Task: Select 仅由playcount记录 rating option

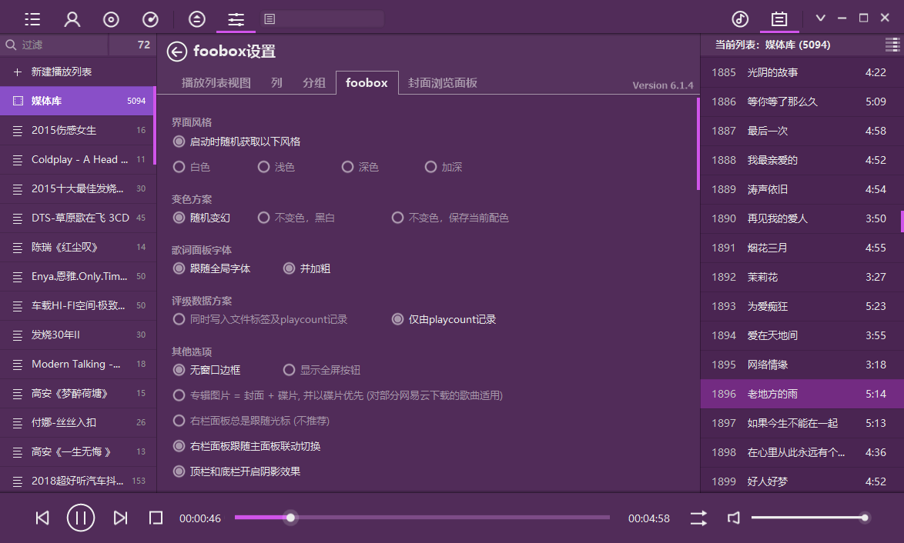Action: point(397,319)
